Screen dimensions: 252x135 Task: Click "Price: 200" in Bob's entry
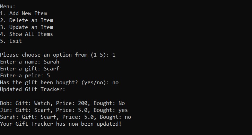tap(72, 103)
